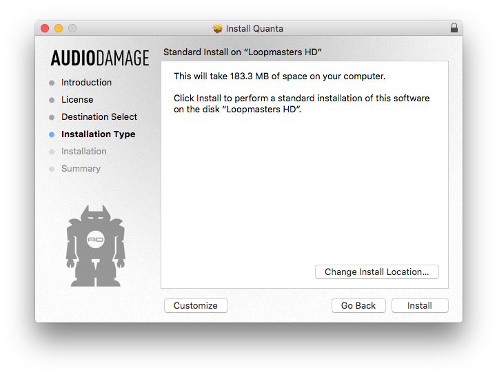Click the faded bullet beside Summary
497x379 pixels.
52,169
